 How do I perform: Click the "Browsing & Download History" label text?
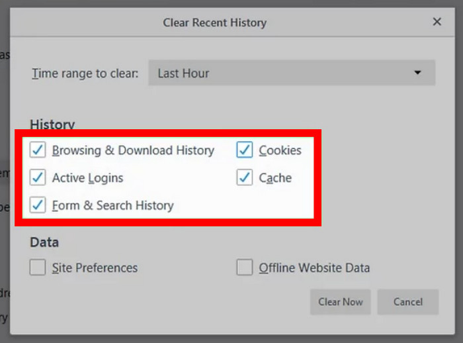point(133,150)
